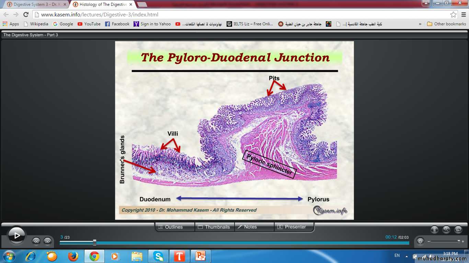Open the Thumbnails panel tab
Screen dimensions: 469x263
[214, 227]
